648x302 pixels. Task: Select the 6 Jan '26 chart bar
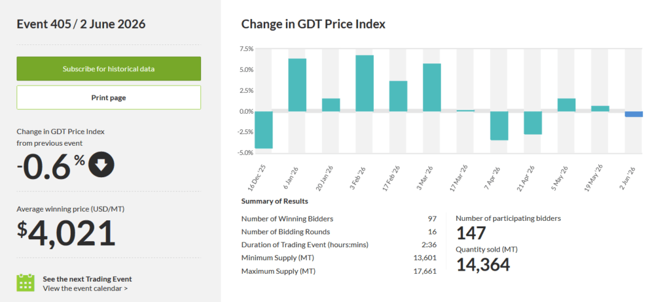coord(297,85)
